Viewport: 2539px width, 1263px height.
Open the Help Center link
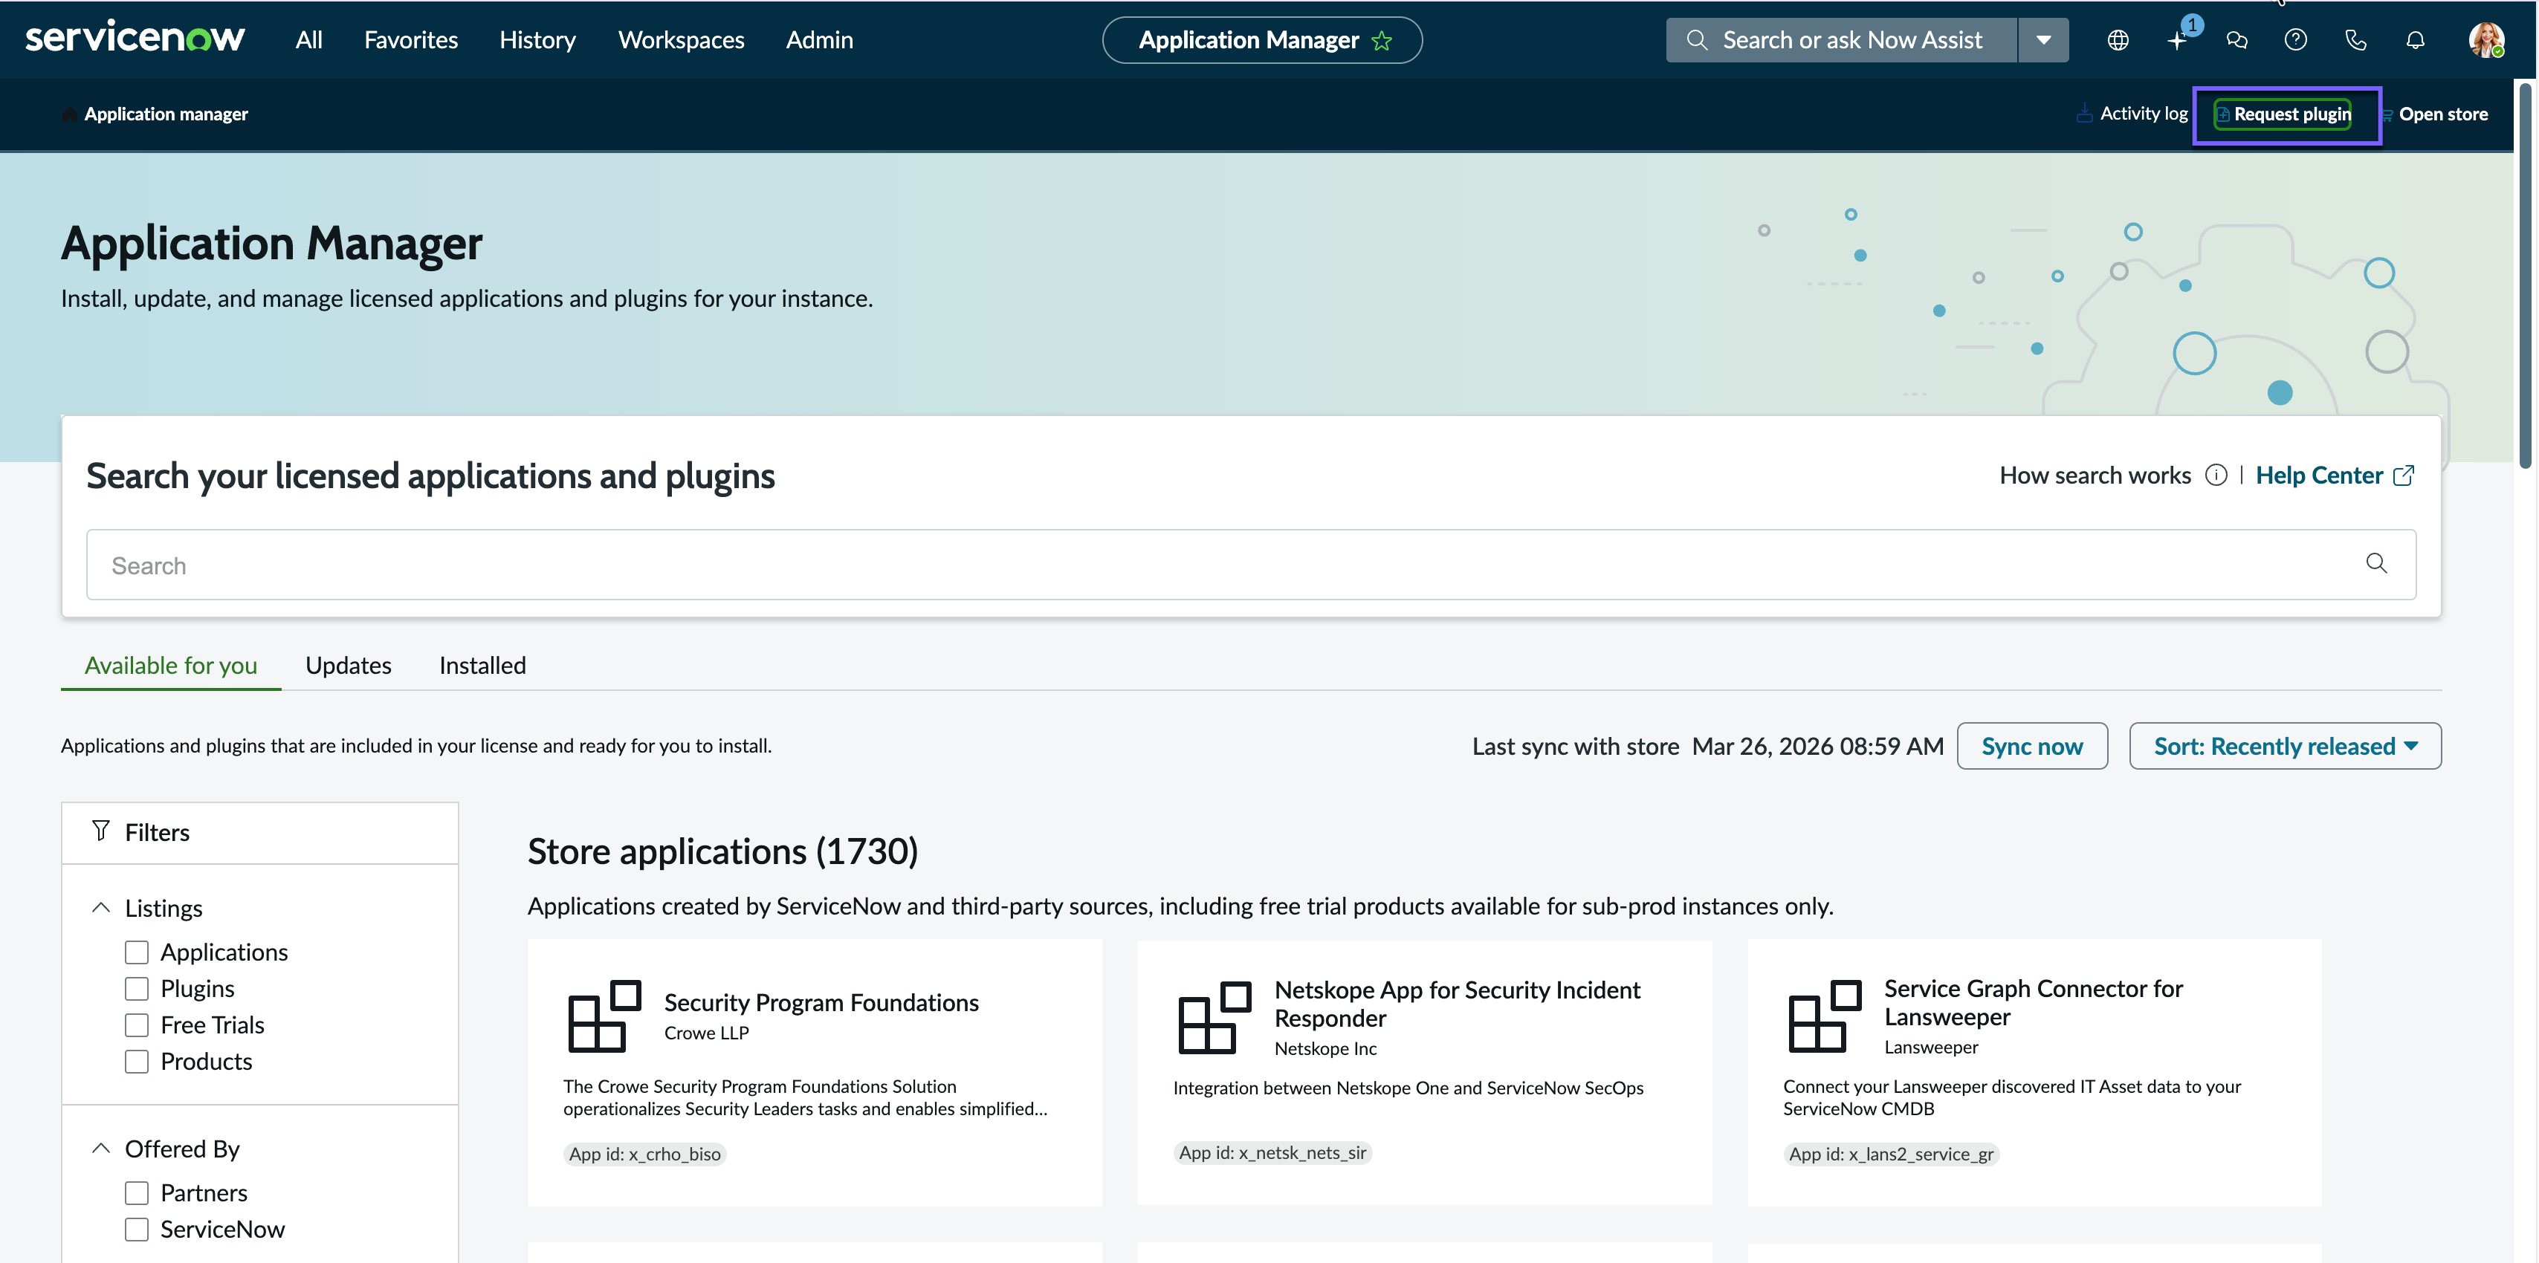2319,475
